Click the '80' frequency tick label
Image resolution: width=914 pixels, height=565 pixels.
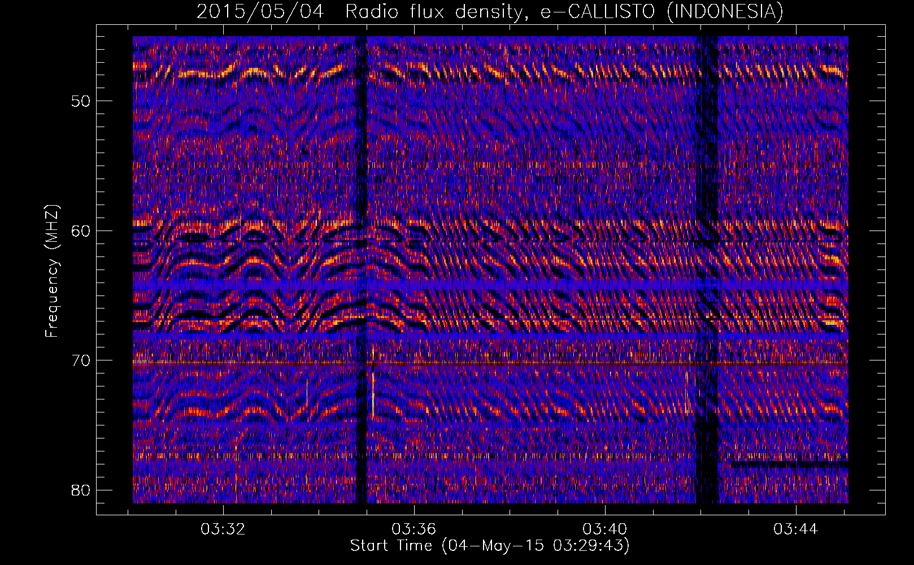(x=81, y=490)
